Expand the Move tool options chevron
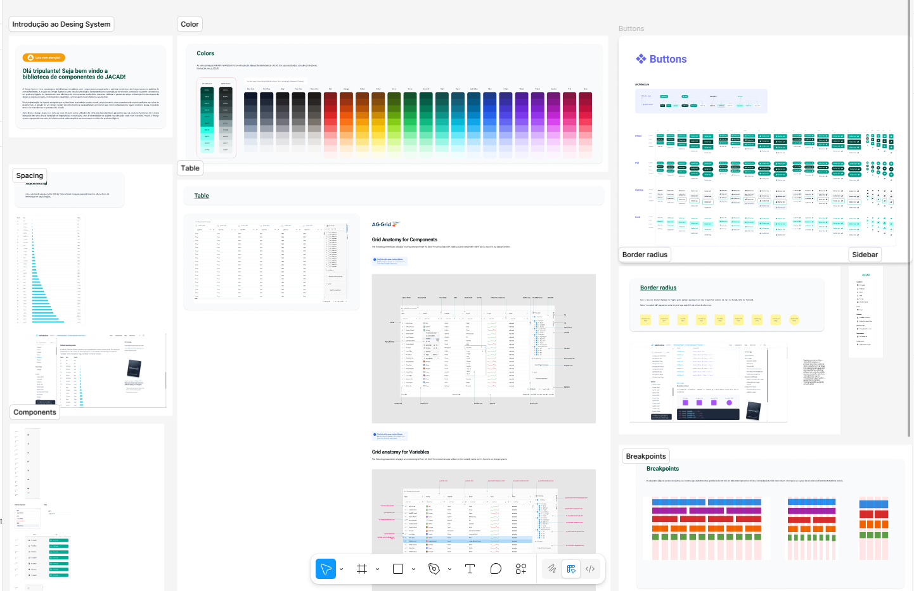 (x=342, y=569)
